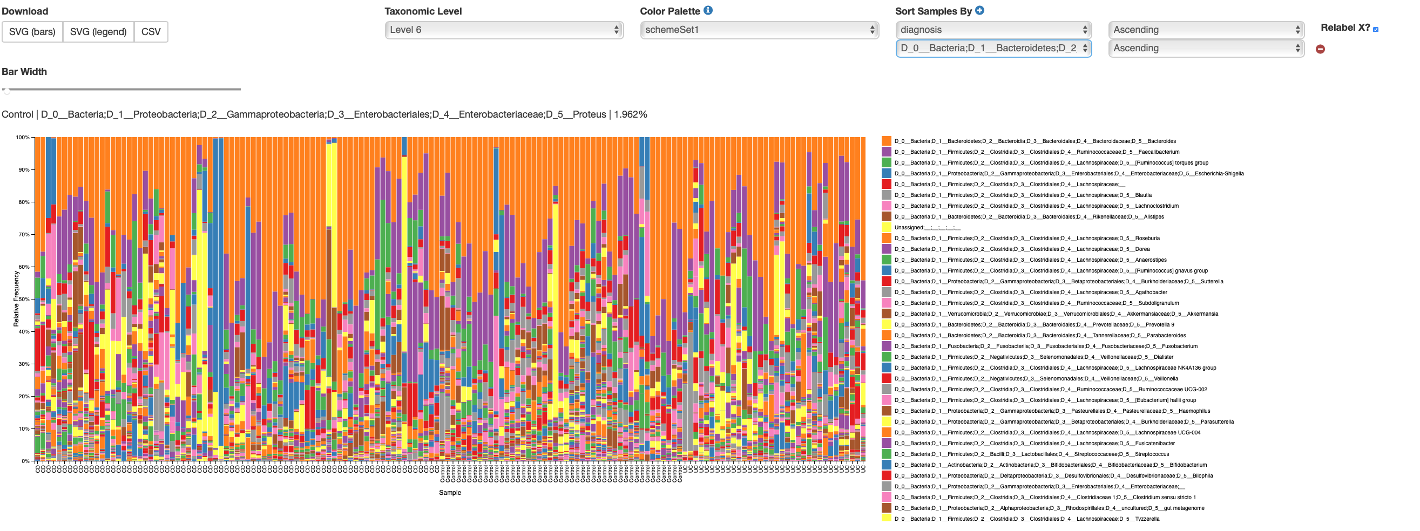Click the "Sort Samples By" heading
The image size is (1420, 531).
933,11
